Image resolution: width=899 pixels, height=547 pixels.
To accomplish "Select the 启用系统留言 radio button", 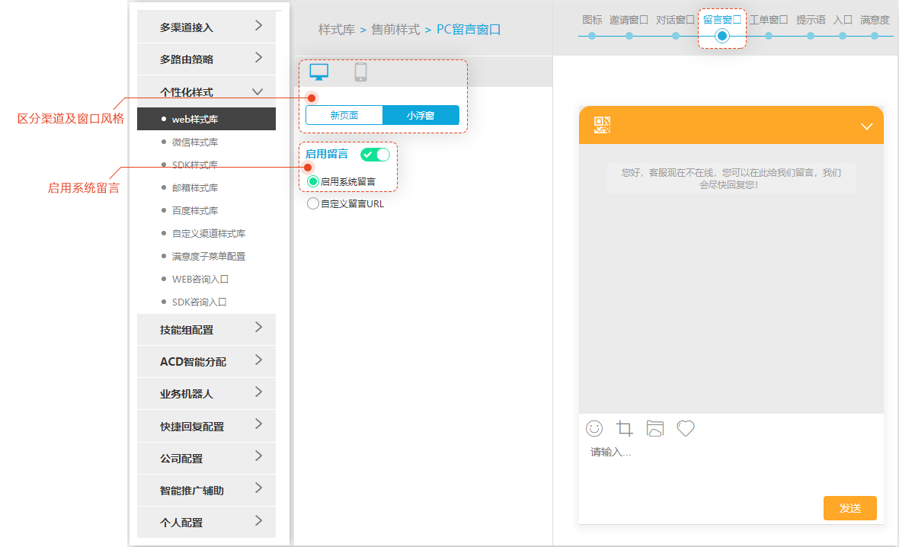I will click(x=313, y=182).
